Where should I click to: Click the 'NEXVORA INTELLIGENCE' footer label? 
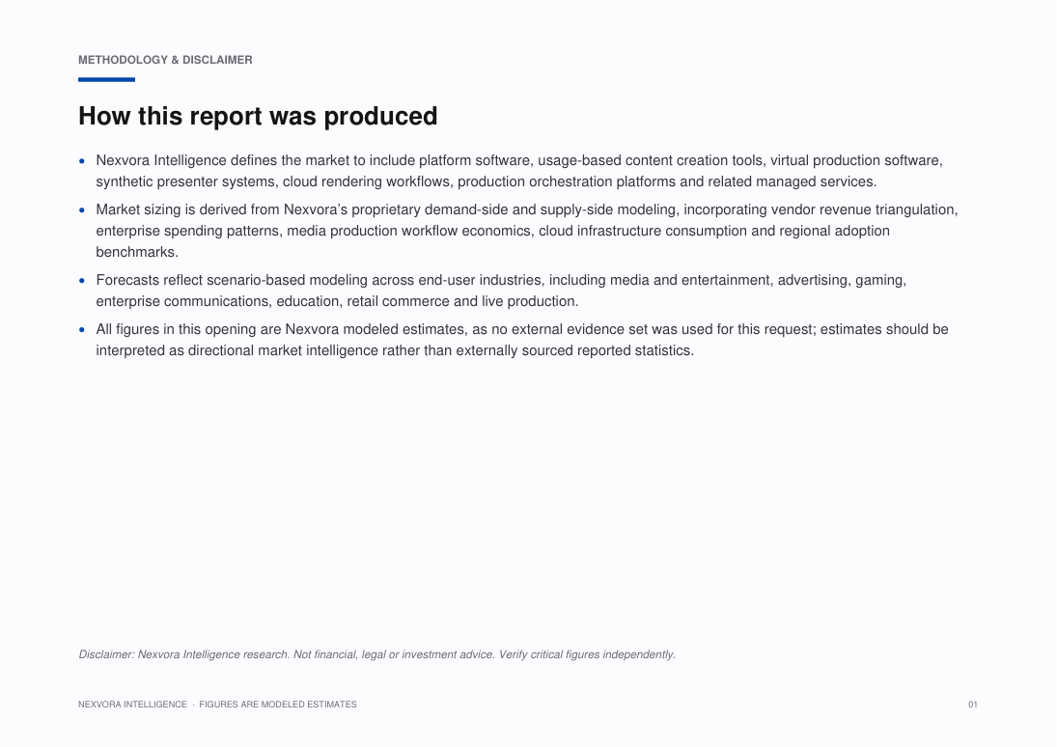tap(133, 705)
